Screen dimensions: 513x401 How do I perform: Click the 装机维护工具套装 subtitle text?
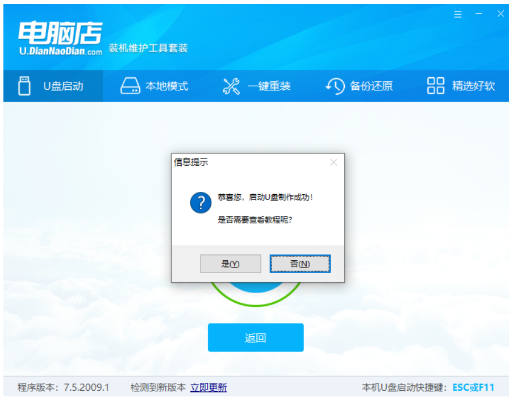coord(148,48)
